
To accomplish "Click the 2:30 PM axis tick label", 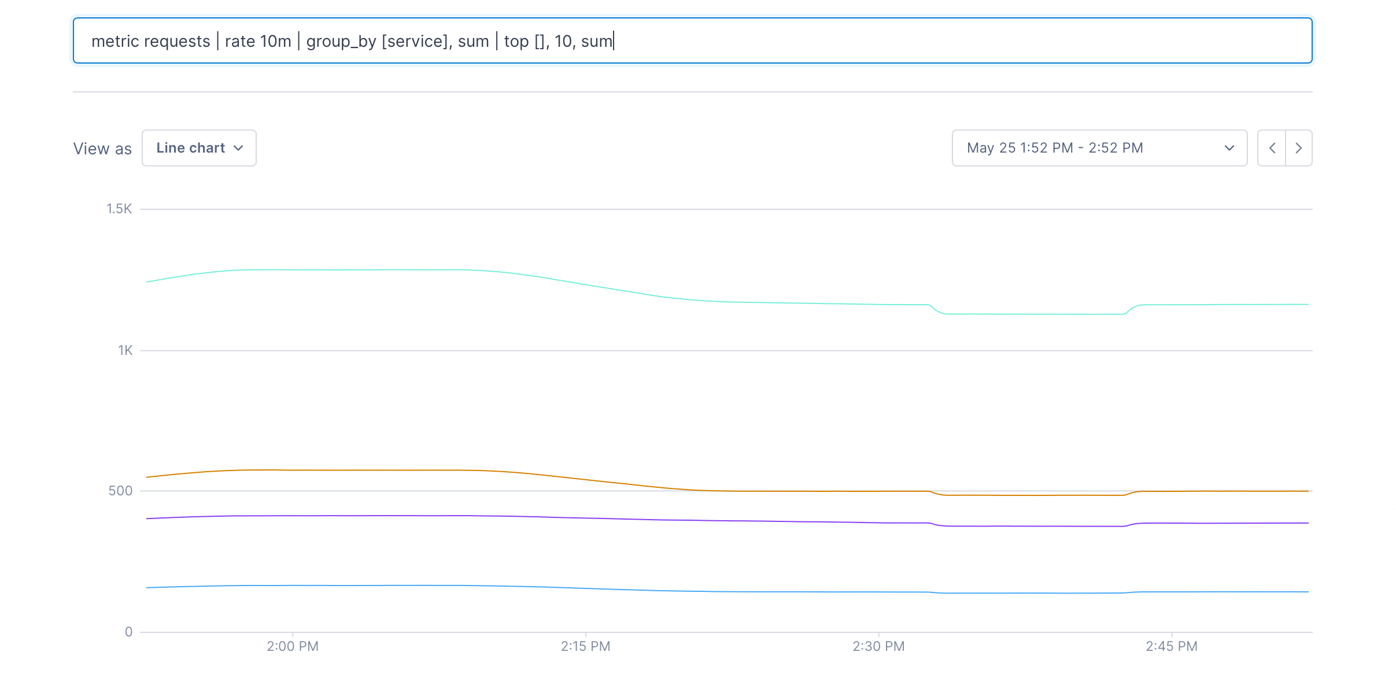I will [878, 646].
